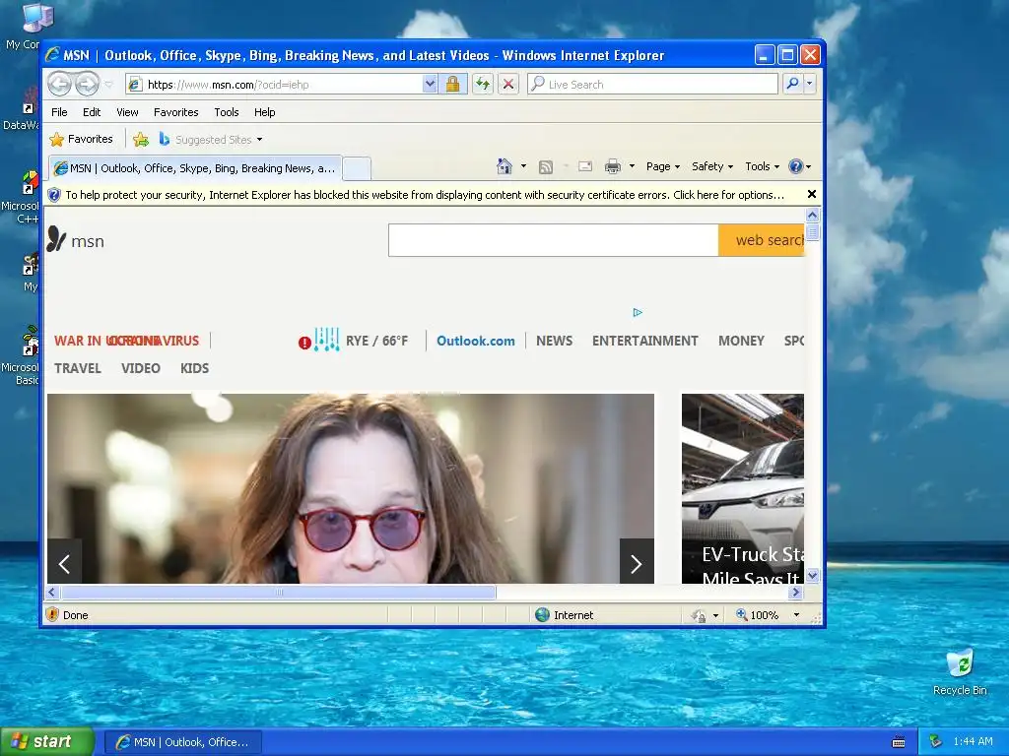Show previous slide with left arrow
This screenshot has width=1009, height=756.
(64, 564)
